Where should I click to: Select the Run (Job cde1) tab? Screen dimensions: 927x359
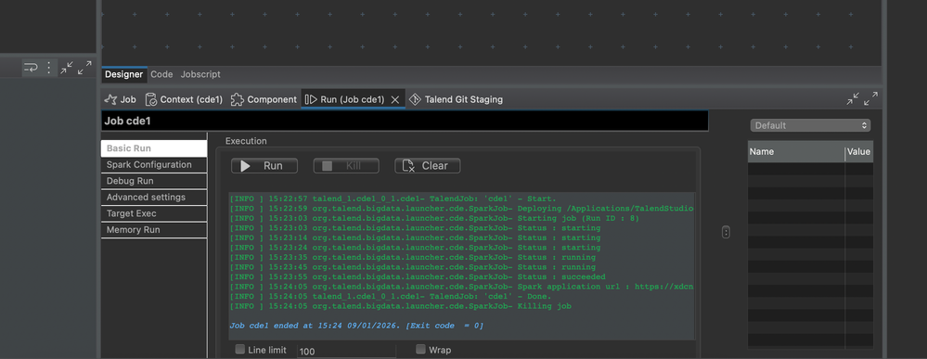(353, 99)
